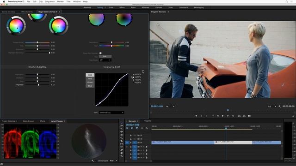
Task: Open the Lumetri Scopes panel menu
Action: (65, 121)
